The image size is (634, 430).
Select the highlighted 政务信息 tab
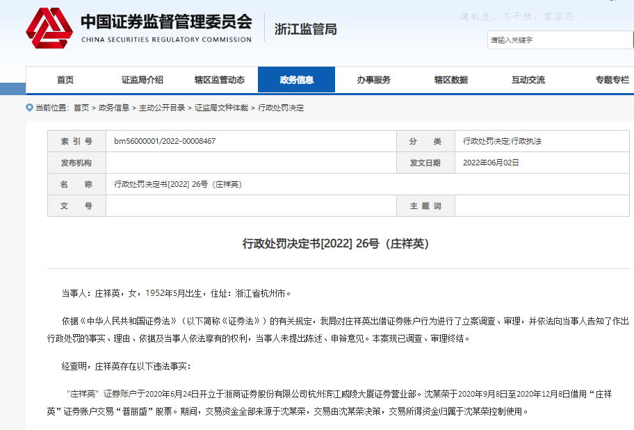(296, 80)
